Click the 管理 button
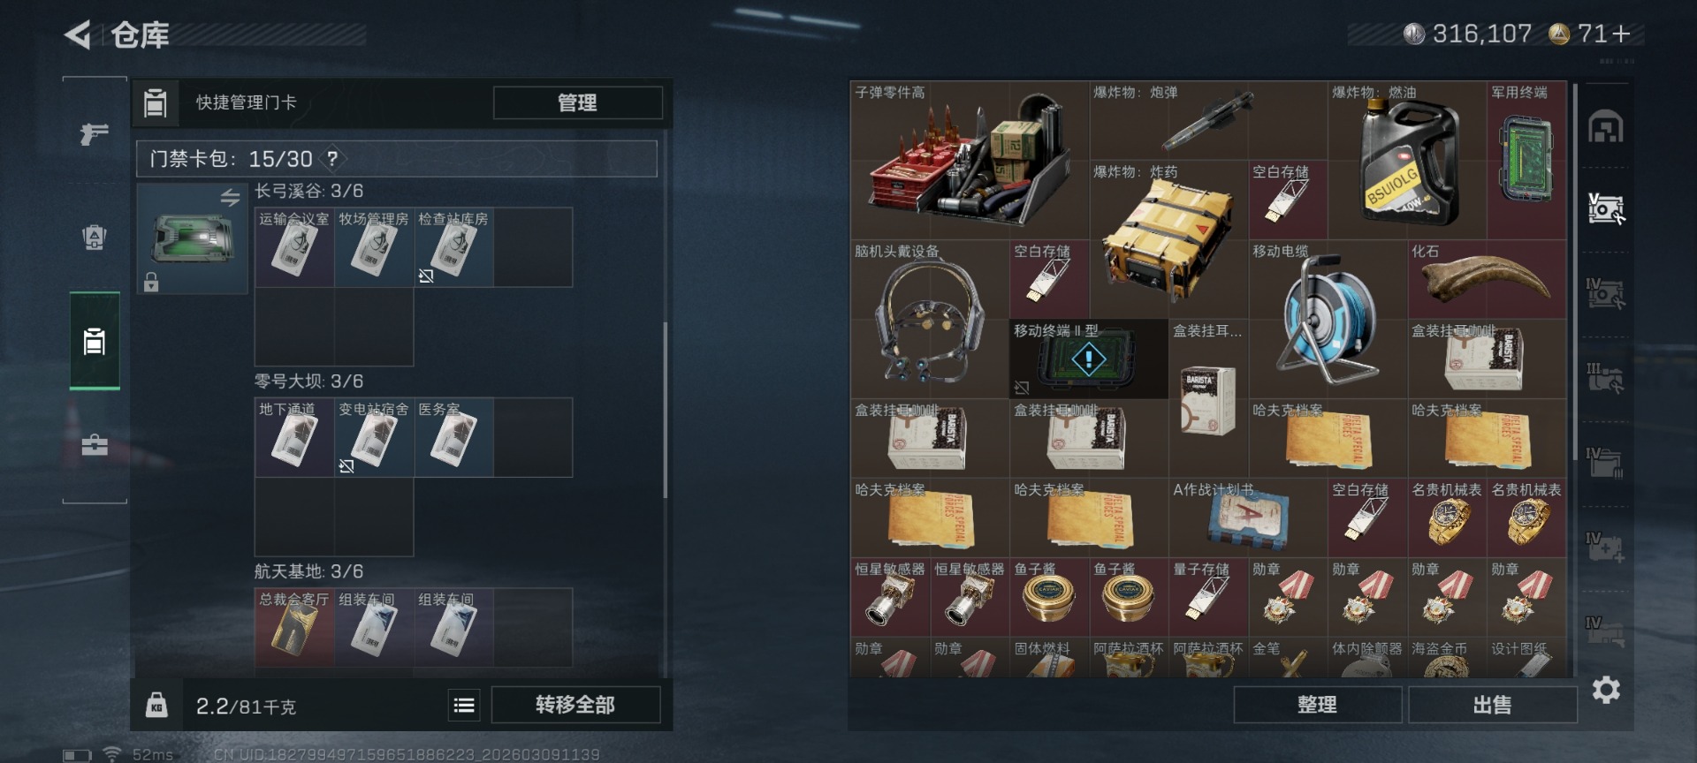This screenshot has width=1697, height=763. point(577,102)
